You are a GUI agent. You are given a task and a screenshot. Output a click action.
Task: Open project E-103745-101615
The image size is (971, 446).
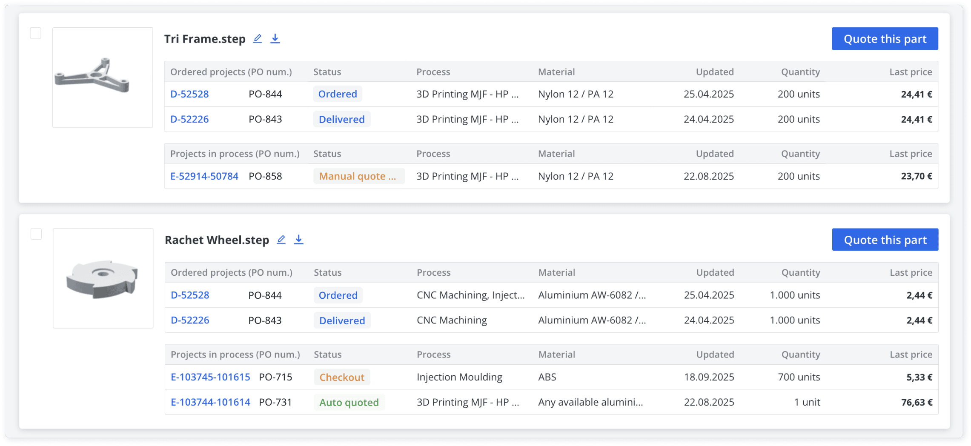[x=210, y=377]
